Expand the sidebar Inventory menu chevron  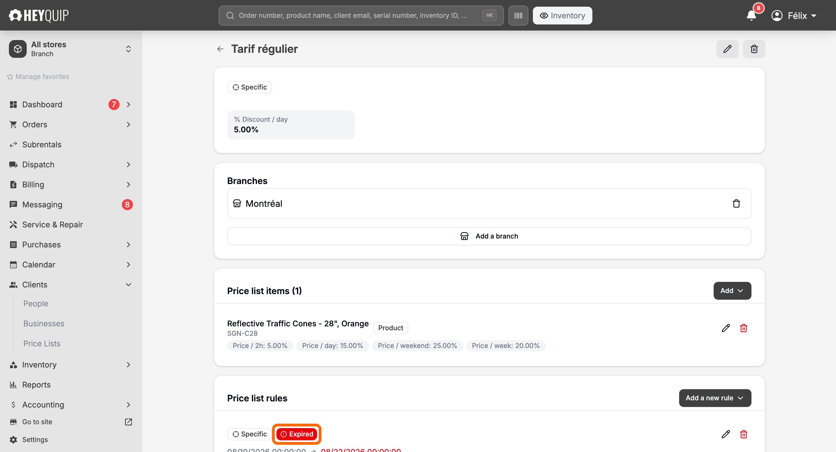coord(128,365)
